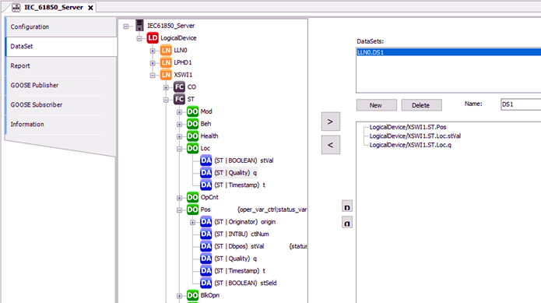Collapse the XSWI1 logical node
Screen dimensions: 541x303
coord(153,76)
